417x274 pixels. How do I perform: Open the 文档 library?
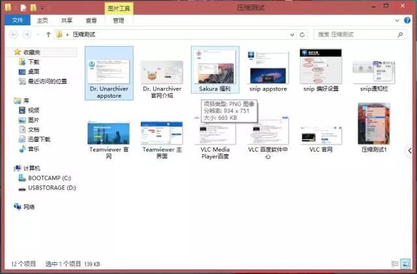(x=33, y=130)
